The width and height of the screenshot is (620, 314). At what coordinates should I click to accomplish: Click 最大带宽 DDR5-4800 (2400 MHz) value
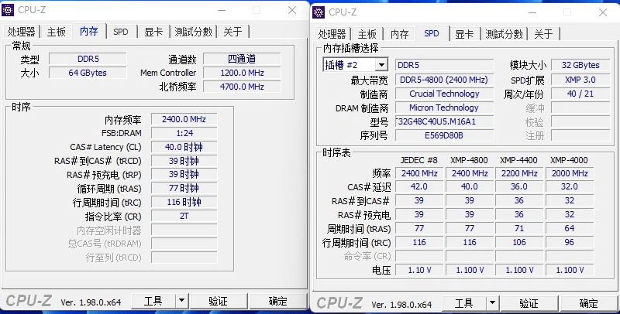(444, 80)
